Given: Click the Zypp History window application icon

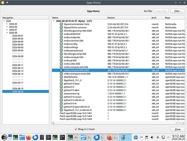Looking at the screenshot, I should (x=3, y=3).
